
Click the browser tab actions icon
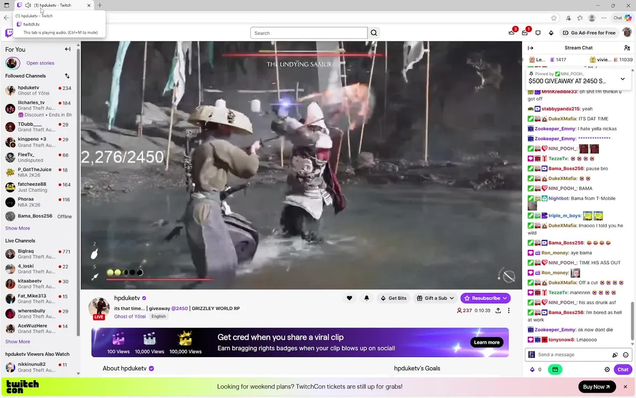7,6
